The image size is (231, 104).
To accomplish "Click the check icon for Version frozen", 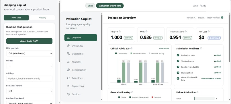I will 178,61.
